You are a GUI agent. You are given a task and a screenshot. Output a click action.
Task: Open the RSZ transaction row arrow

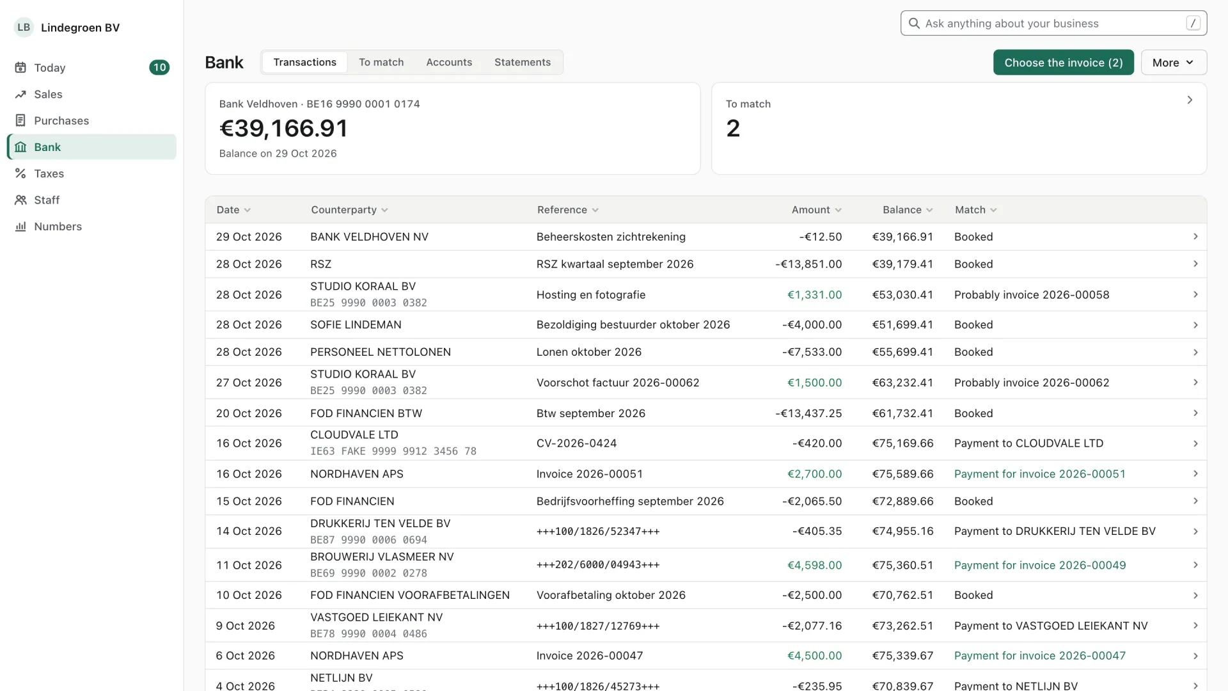tap(1195, 264)
